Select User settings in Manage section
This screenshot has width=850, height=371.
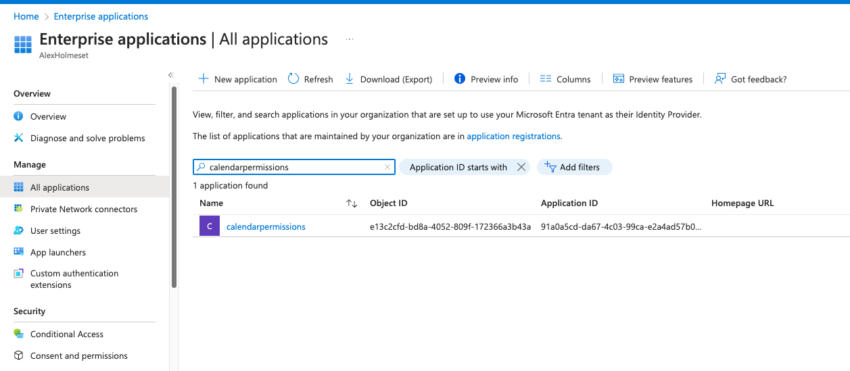coord(55,230)
